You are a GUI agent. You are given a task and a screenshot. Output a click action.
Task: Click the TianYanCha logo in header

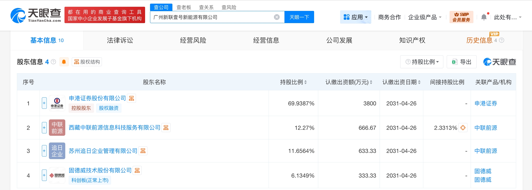(36, 15)
